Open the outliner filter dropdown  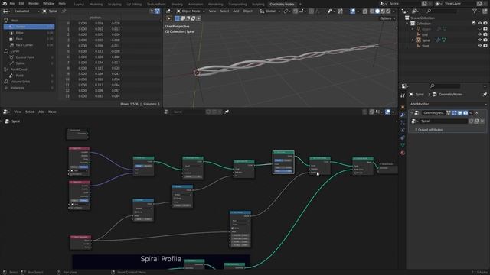click(476, 11)
